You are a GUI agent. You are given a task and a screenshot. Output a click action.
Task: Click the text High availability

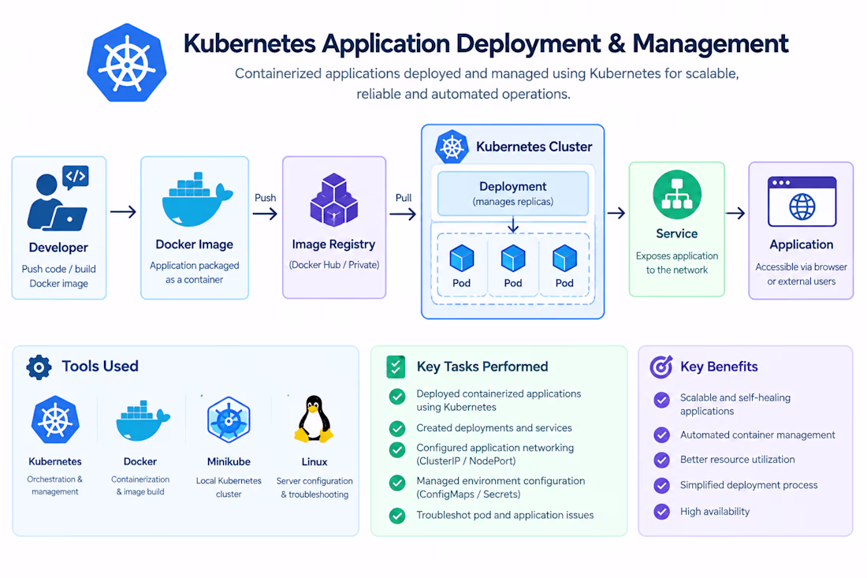tap(715, 512)
